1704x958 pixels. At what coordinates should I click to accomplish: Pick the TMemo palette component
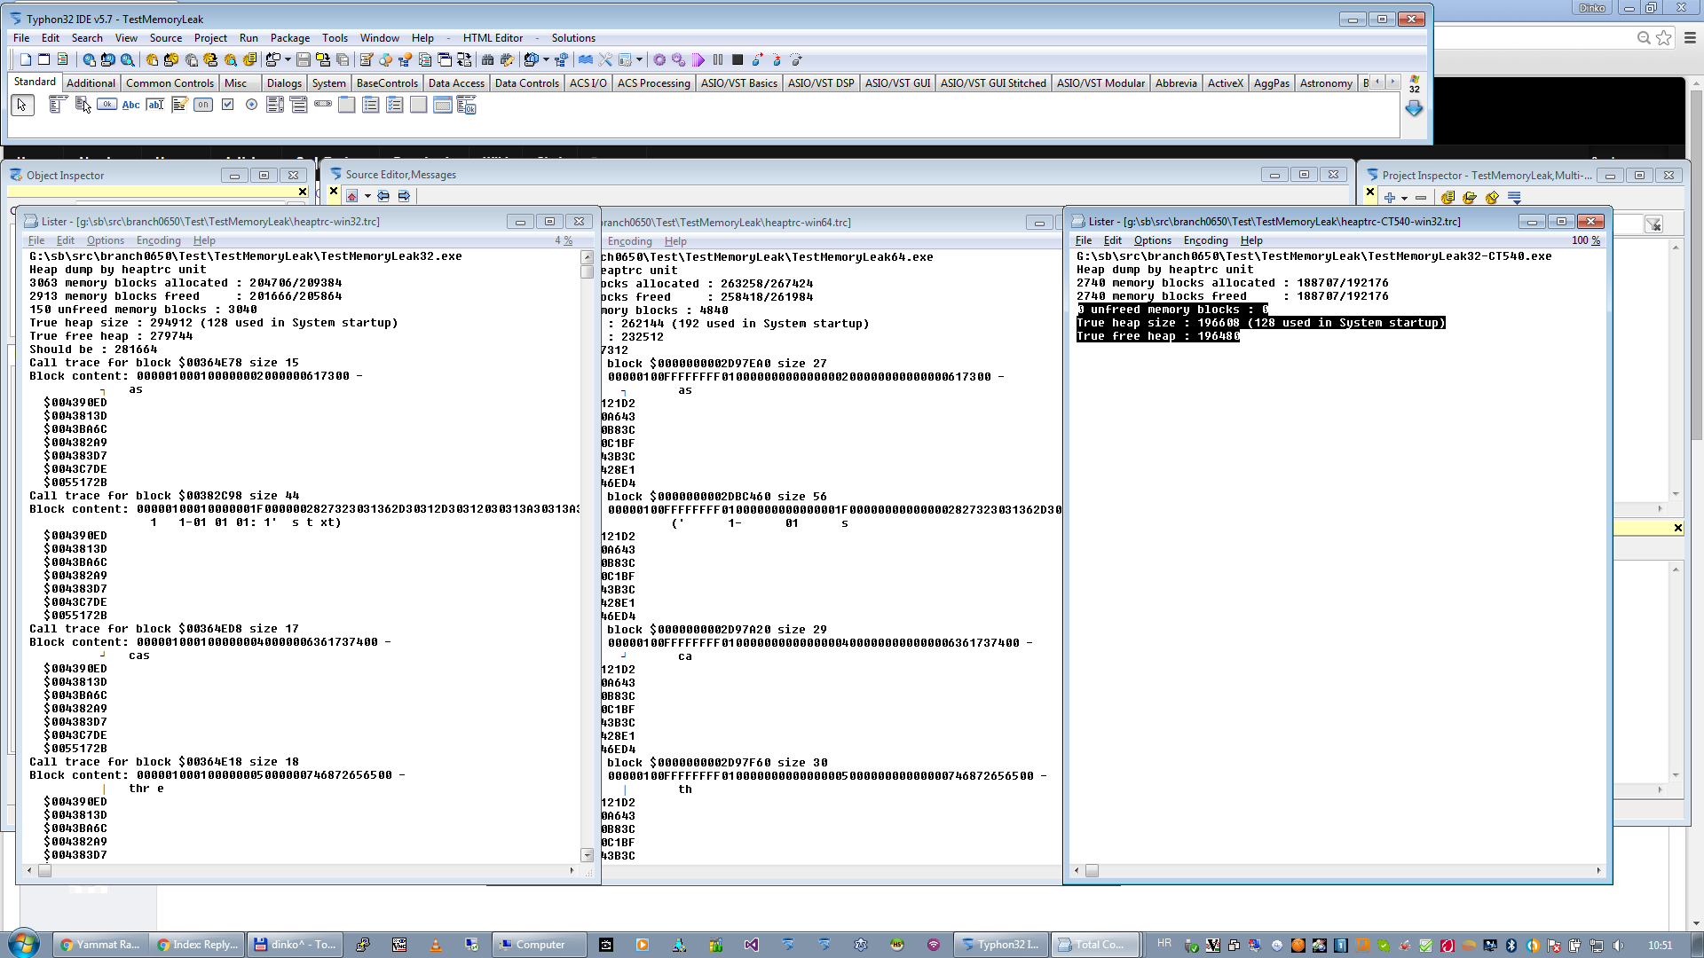(179, 105)
